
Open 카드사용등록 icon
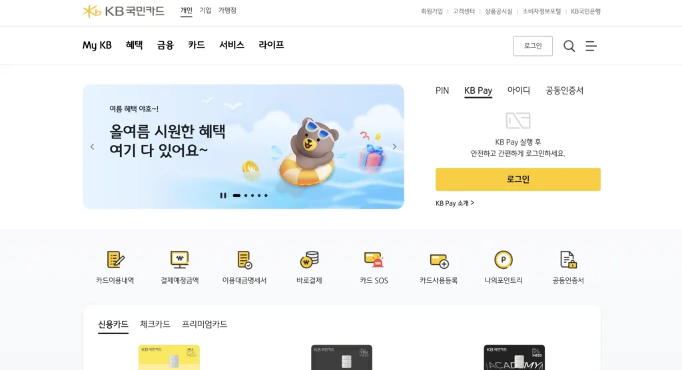click(x=439, y=260)
